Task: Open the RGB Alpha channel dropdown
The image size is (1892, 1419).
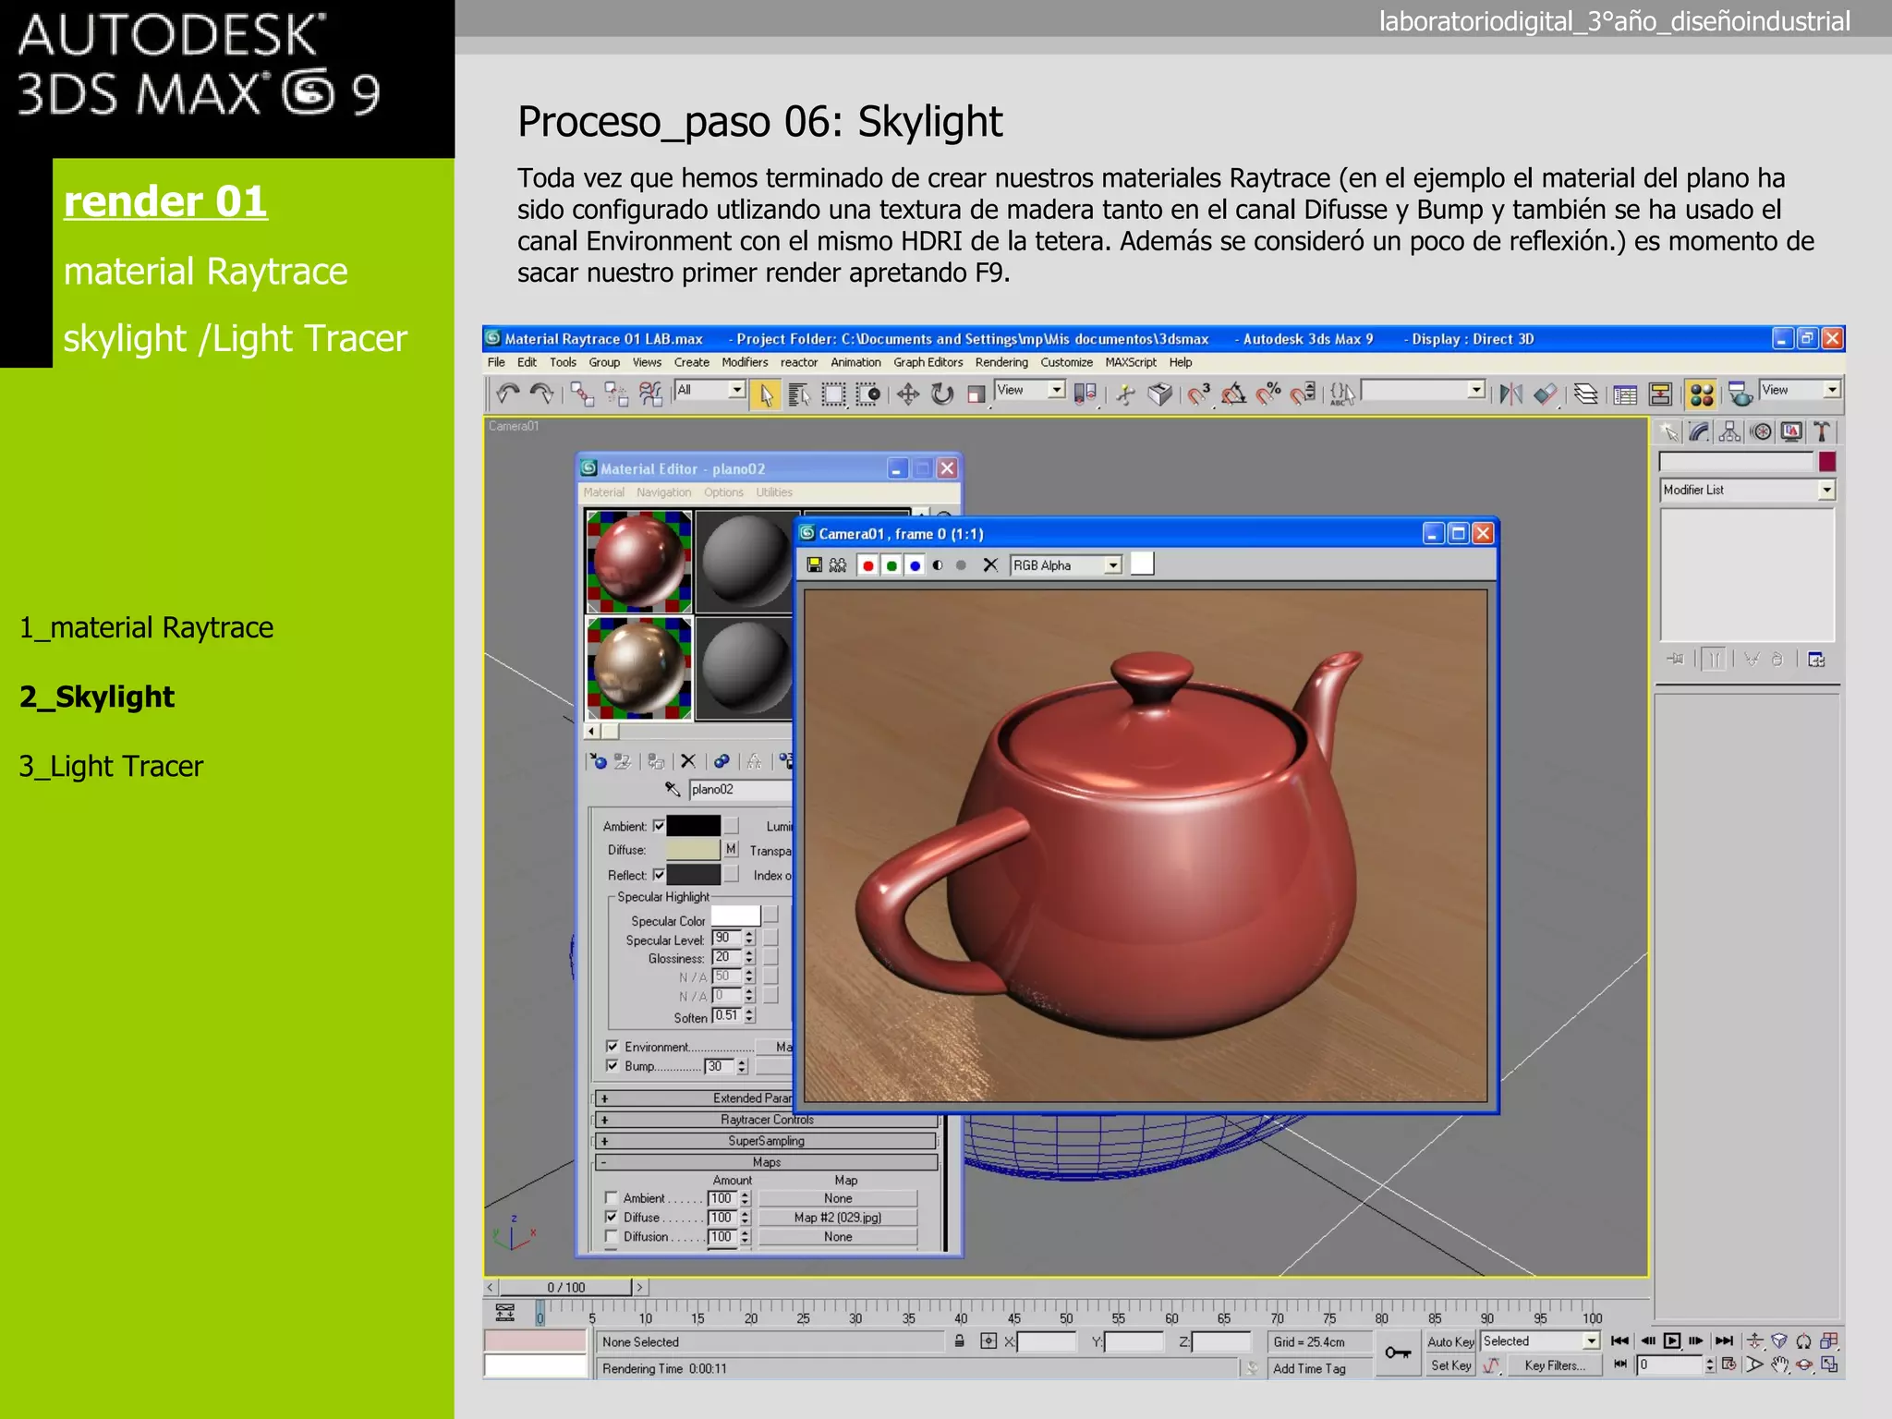Action: (x=1066, y=564)
